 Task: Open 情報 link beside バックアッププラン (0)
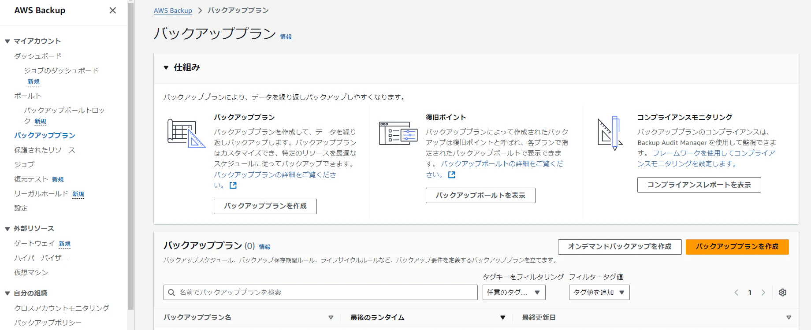[264, 247]
